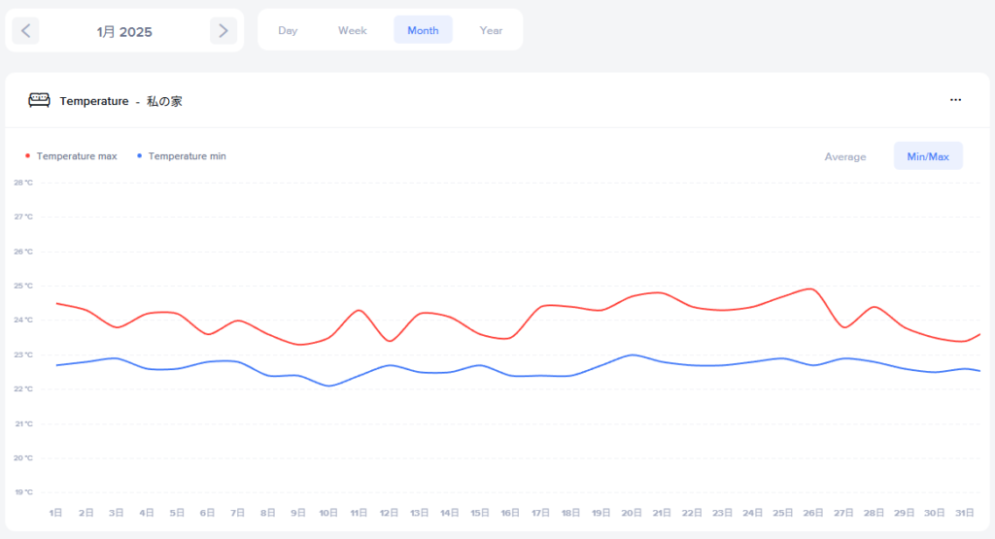Toggle the chart to Min/Max mode

928,156
